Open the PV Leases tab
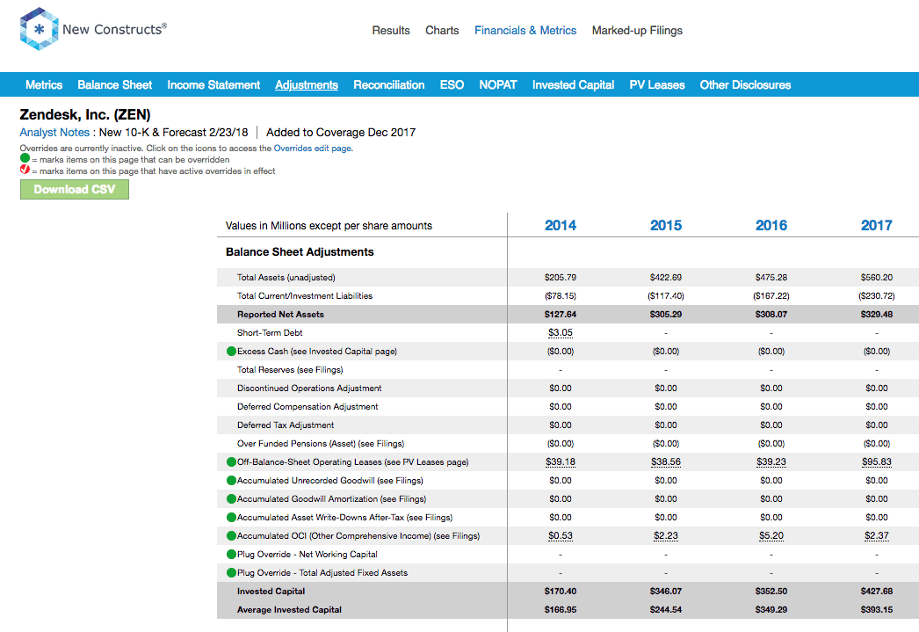The width and height of the screenshot is (919, 632). 657,85
